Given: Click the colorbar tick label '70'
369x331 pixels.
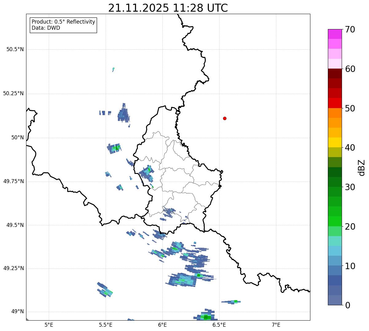Looking at the screenshot, I should (350, 29).
